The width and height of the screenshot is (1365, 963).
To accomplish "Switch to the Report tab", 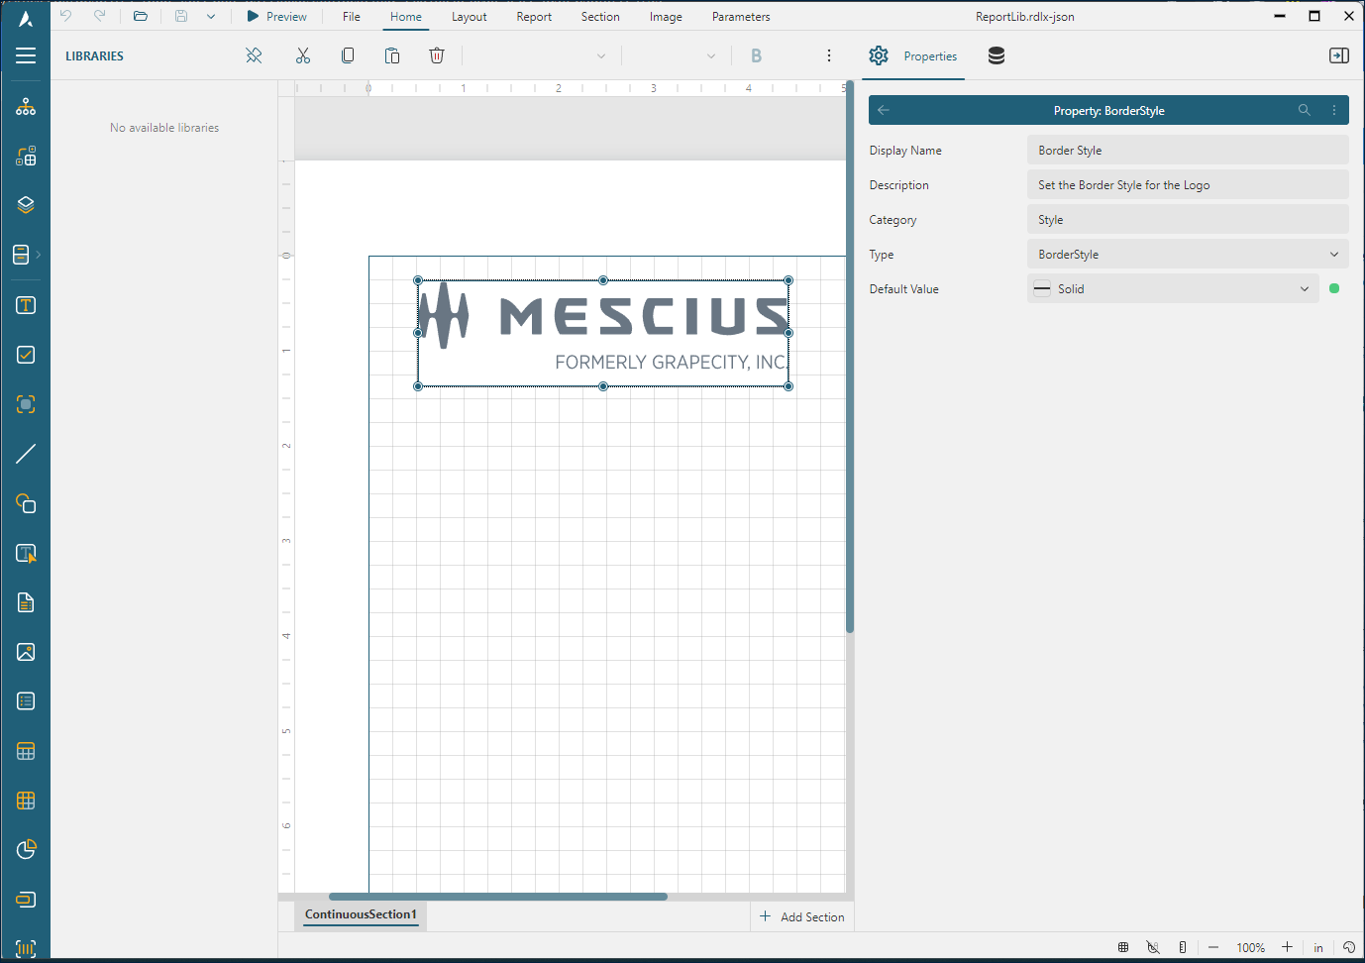I will tap(534, 16).
